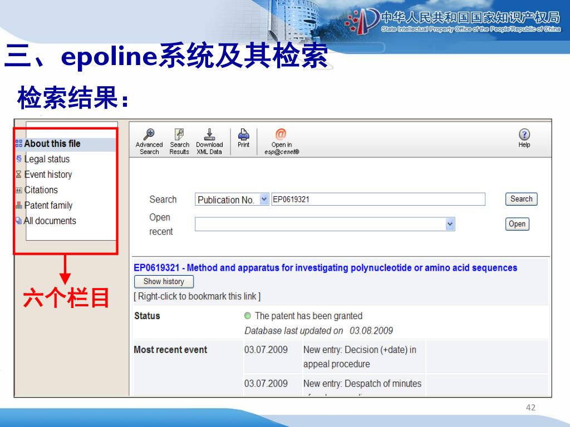The height and width of the screenshot is (427, 570).
Task: Open the Legal status section
Action: coord(47,159)
